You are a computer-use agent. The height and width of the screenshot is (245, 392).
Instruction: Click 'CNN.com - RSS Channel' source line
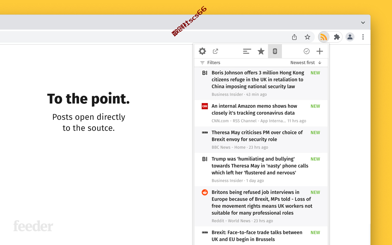(x=259, y=121)
